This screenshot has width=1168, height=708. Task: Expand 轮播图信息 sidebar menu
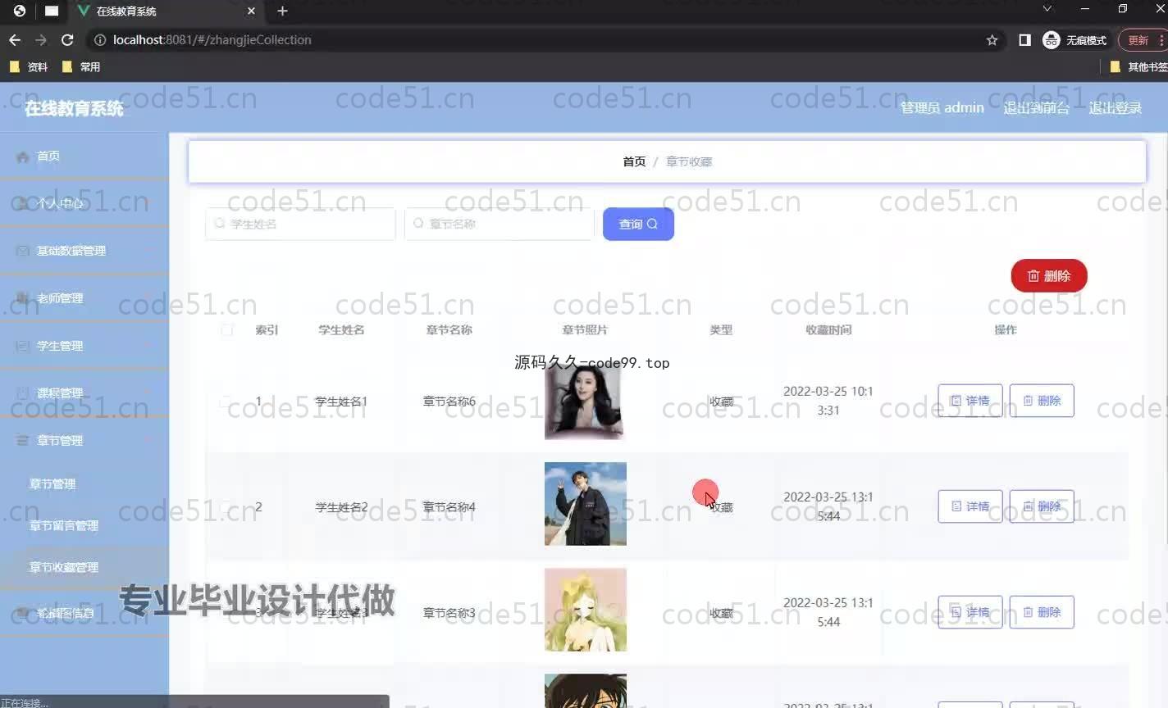(x=84, y=613)
